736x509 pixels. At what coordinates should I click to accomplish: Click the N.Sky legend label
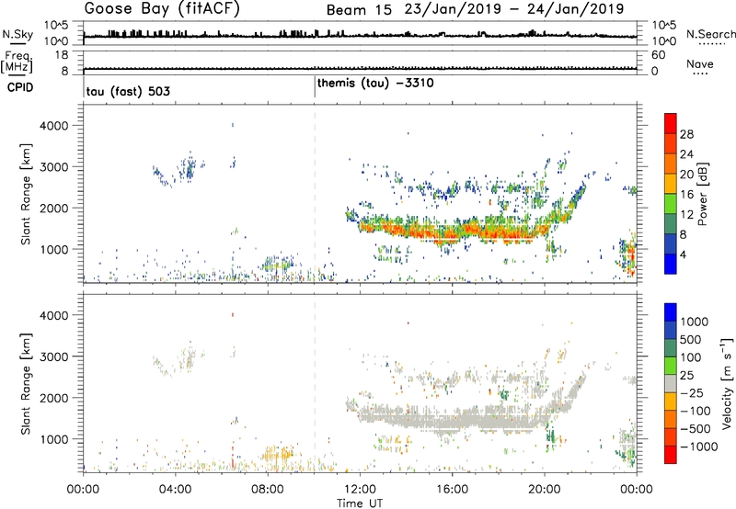click(17, 34)
